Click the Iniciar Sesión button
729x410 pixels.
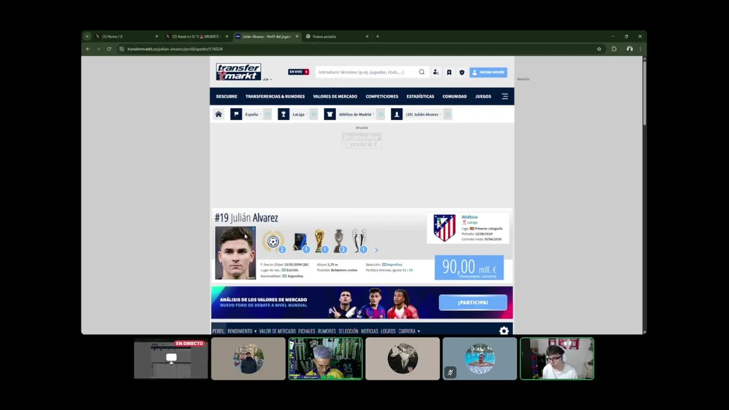pyautogui.click(x=488, y=72)
